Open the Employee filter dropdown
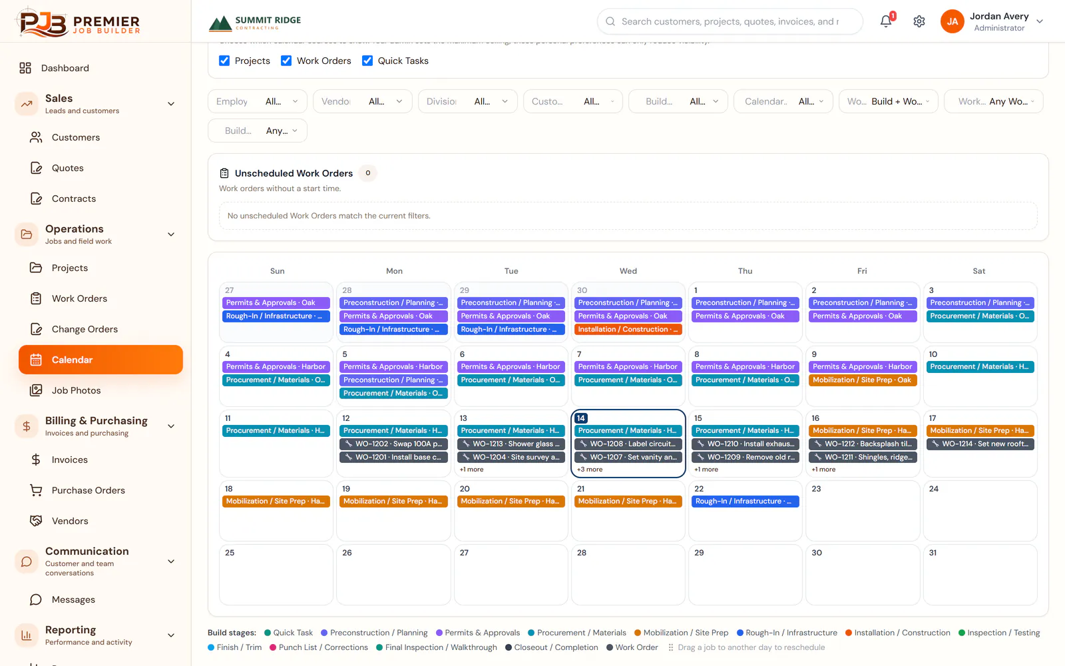1065x666 pixels. (x=258, y=101)
